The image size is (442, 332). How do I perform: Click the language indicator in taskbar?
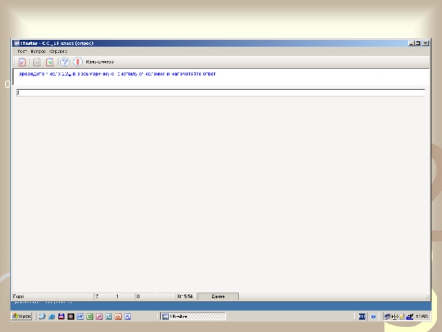click(362, 317)
